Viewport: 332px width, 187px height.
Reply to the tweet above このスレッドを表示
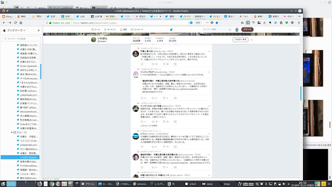point(142,122)
